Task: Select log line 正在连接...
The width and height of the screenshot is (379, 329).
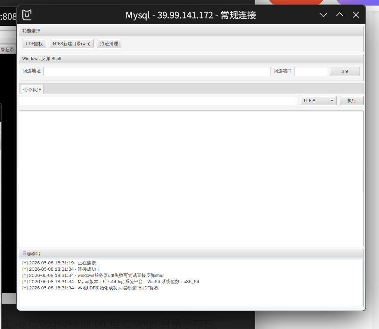Action: (x=61, y=263)
